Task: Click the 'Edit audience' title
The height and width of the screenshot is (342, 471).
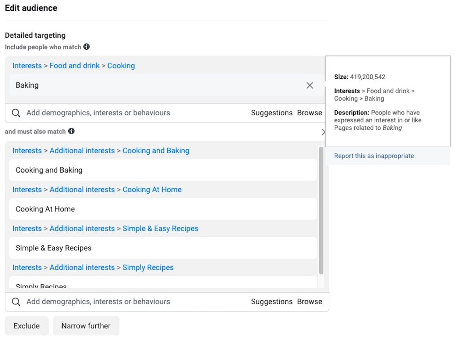Action: point(31,8)
